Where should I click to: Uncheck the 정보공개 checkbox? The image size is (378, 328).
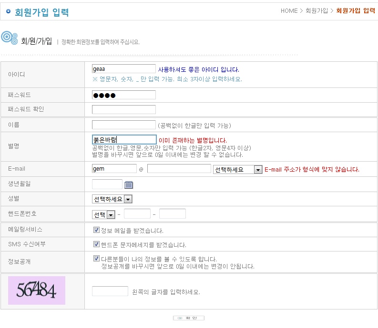(x=96, y=259)
